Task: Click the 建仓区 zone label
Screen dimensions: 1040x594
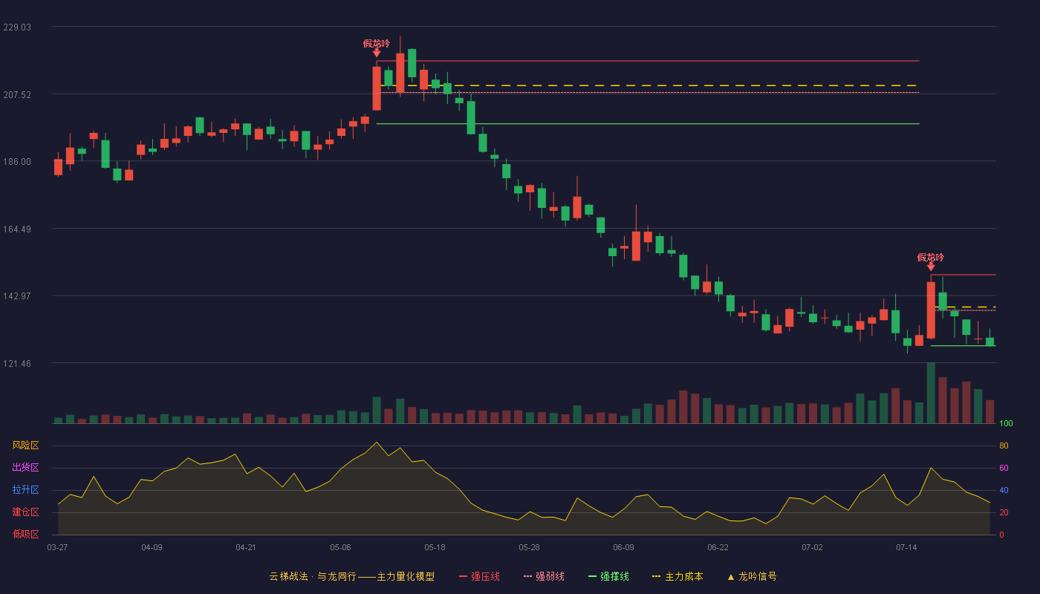Action: [x=25, y=512]
